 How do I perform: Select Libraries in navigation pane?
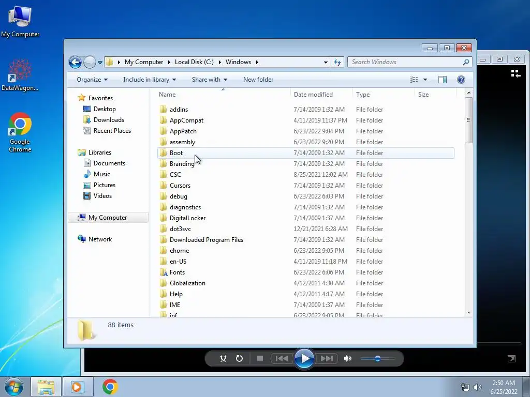coord(100,152)
